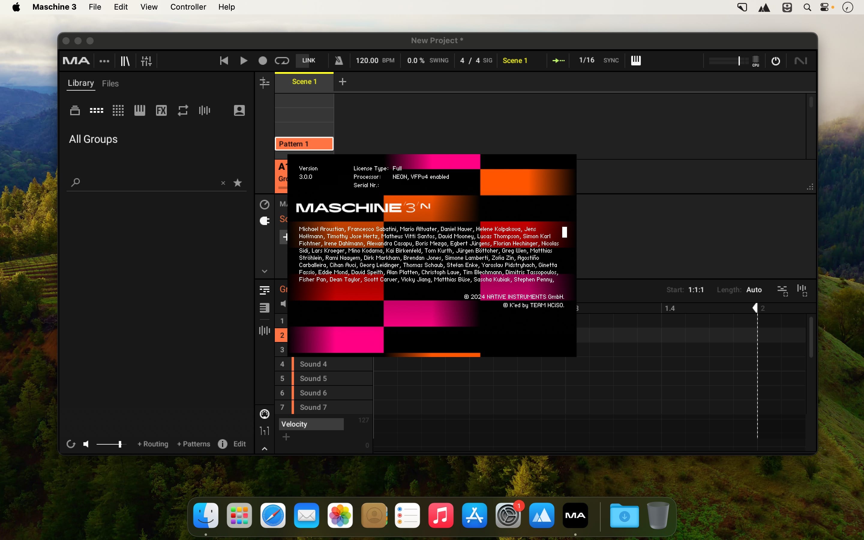Open the Help menu
Image resolution: width=864 pixels, height=540 pixels.
pos(226,7)
